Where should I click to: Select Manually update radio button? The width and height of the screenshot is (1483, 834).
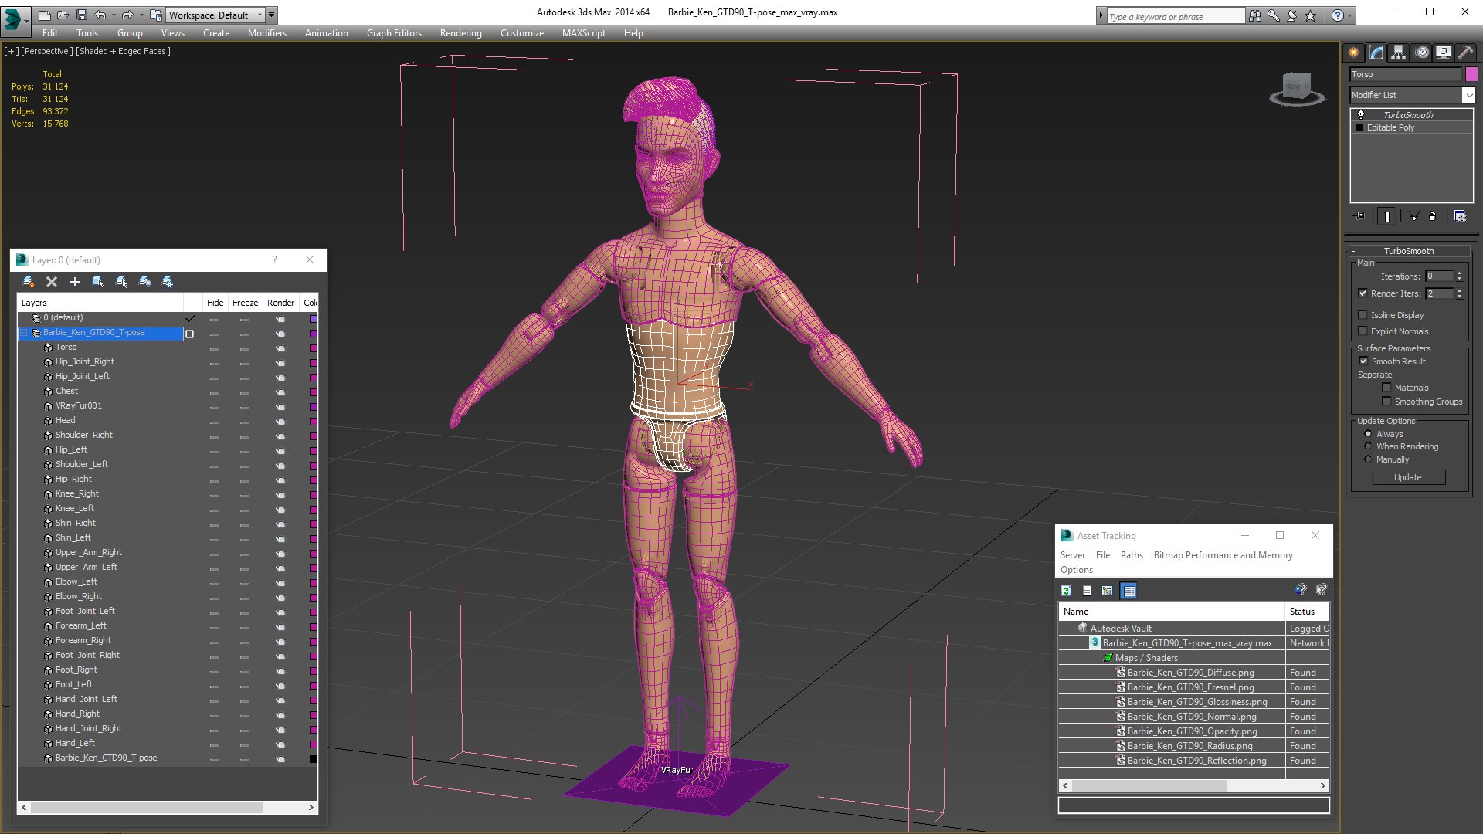[x=1368, y=459]
